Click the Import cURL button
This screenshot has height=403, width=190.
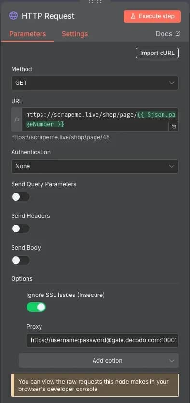coord(157,53)
